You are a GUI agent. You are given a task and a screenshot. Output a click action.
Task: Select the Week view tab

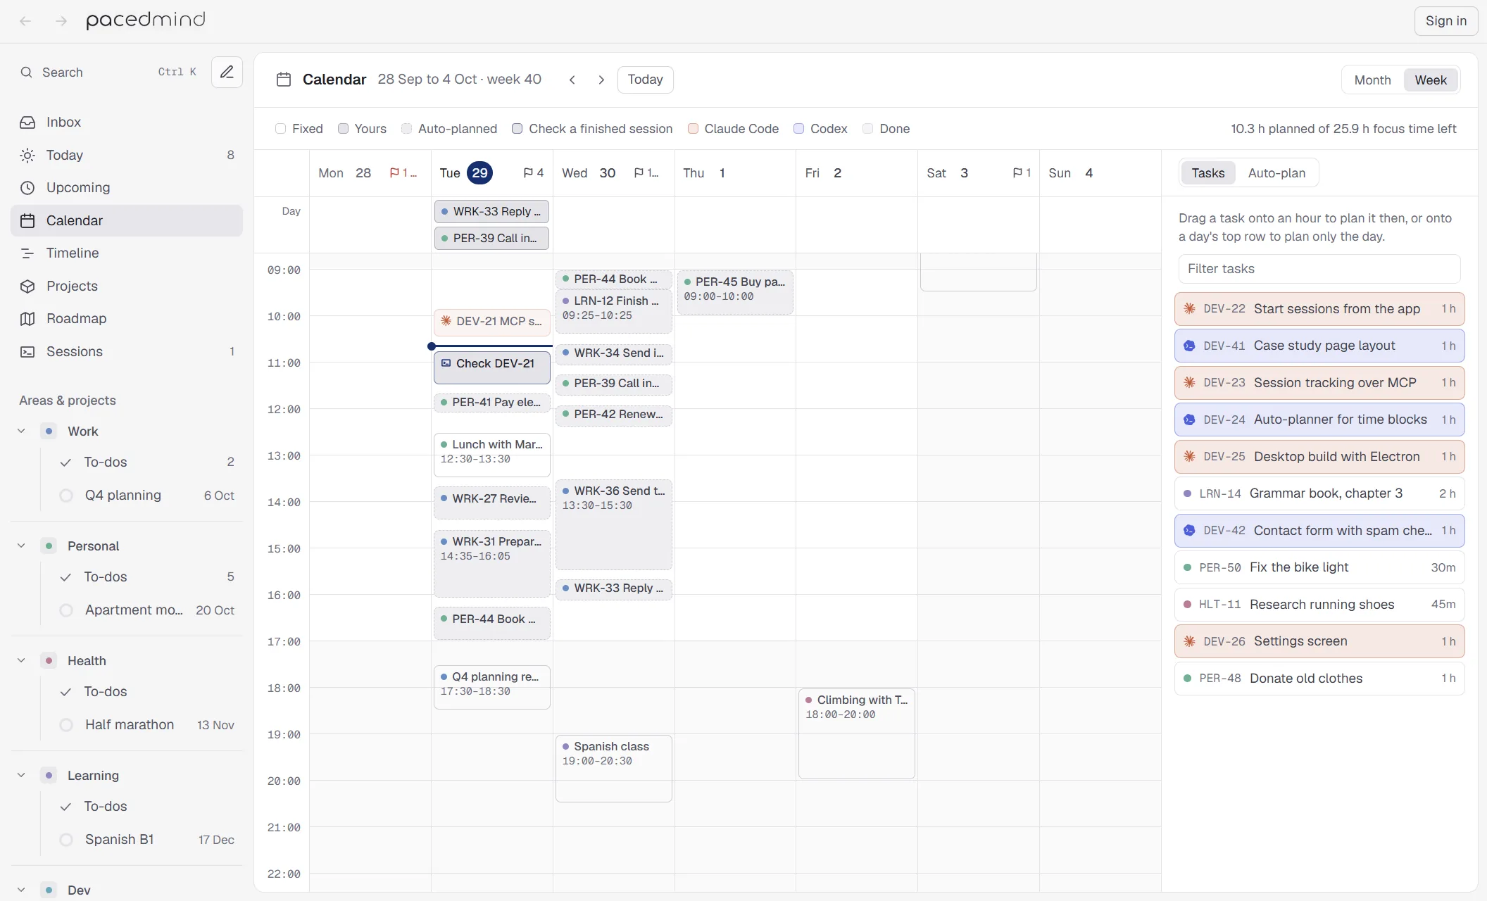(1431, 80)
